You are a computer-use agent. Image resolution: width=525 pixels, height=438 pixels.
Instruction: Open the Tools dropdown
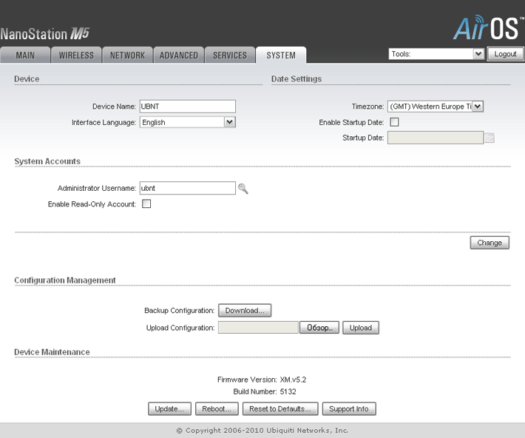pyautogui.click(x=436, y=54)
